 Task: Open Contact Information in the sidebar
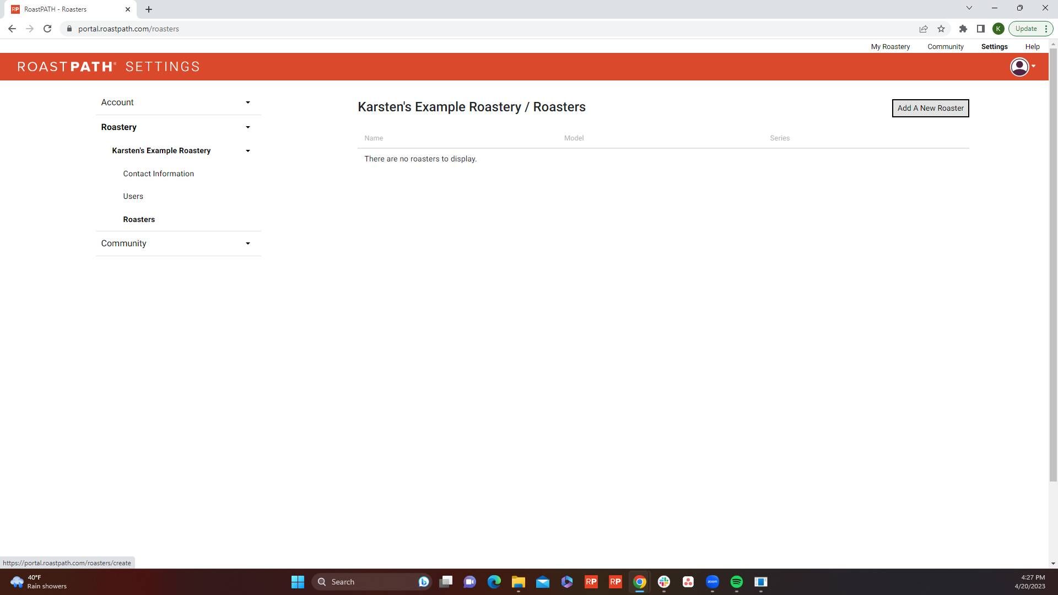point(159,174)
